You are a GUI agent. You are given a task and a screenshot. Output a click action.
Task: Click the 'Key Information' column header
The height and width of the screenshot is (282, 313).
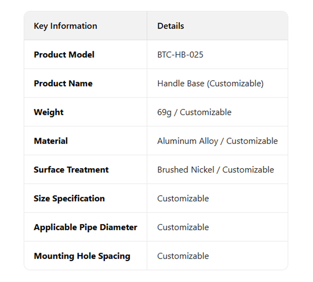tap(65, 26)
